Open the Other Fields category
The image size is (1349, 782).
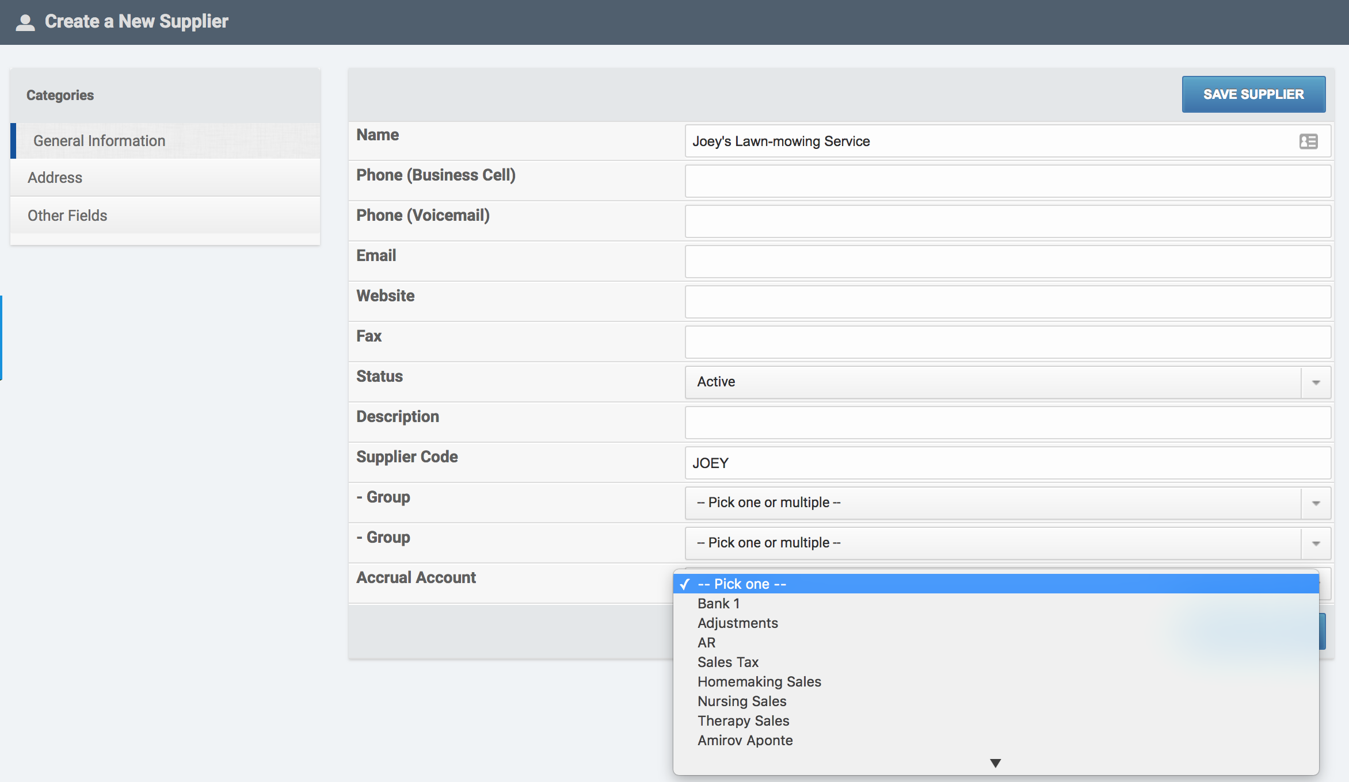(x=165, y=215)
